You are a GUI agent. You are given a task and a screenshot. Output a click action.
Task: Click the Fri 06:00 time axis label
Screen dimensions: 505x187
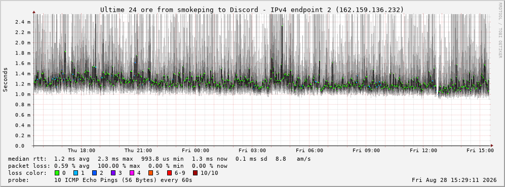(309, 151)
